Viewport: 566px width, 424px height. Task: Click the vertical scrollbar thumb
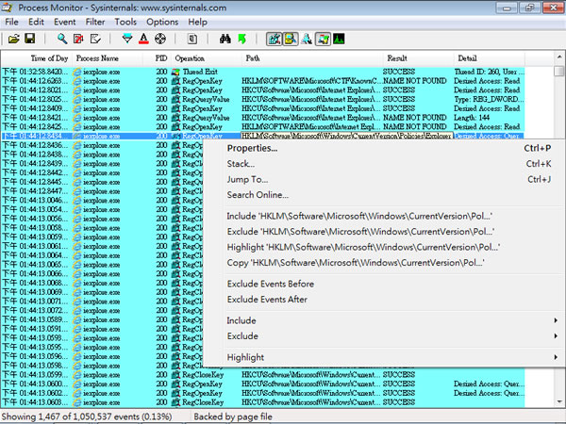pyautogui.click(x=559, y=71)
